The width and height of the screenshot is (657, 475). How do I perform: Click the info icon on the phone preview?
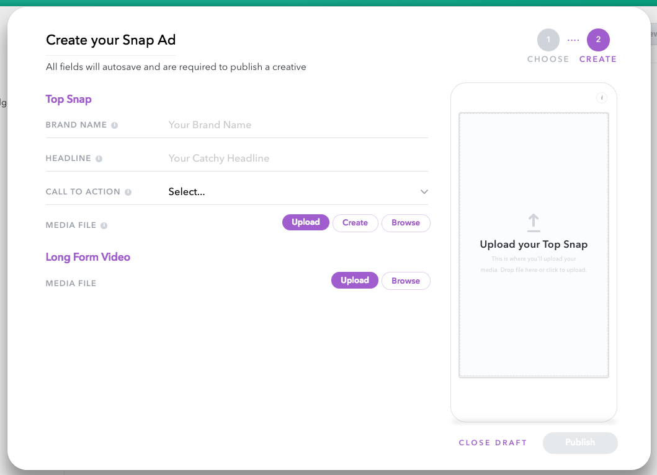pos(601,97)
